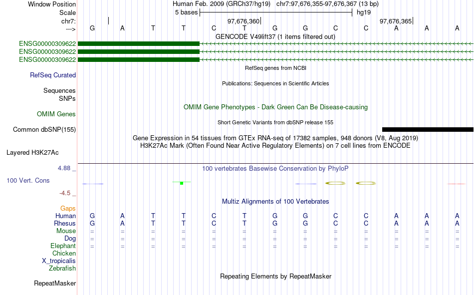Click the green PhyloP conservation marker

[182, 183]
